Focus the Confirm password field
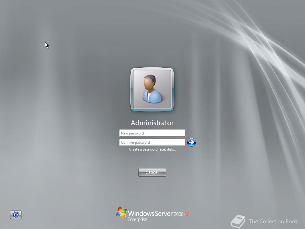The image size is (305, 229). [x=152, y=142]
